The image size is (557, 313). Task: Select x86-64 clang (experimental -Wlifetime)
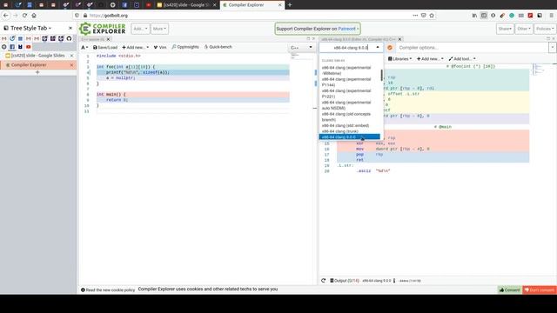350,70
